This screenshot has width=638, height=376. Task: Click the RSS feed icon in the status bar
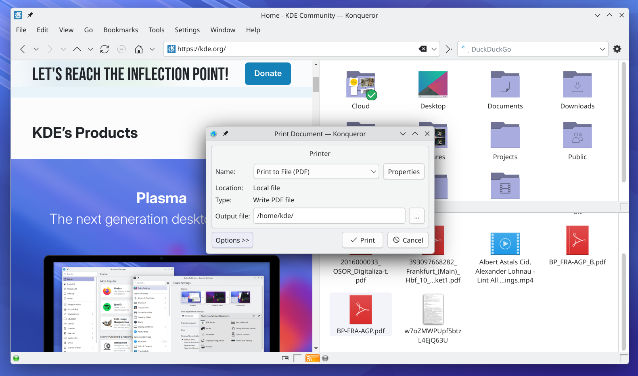pyautogui.click(x=312, y=358)
